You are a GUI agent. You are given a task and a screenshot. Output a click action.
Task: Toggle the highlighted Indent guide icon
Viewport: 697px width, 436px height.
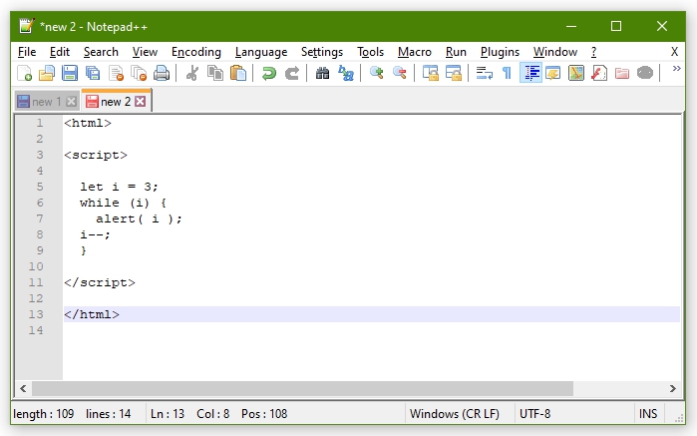[530, 73]
